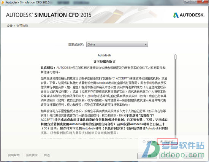Click the 取消 (Cancel) button
Image resolution: width=209 pixels, height=162 pixels.
[x=193, y=156]
